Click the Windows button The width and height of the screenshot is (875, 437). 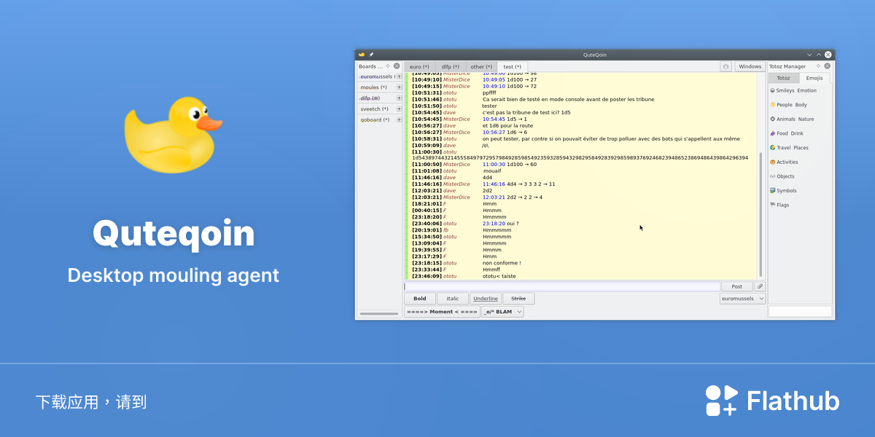point(750,66)
